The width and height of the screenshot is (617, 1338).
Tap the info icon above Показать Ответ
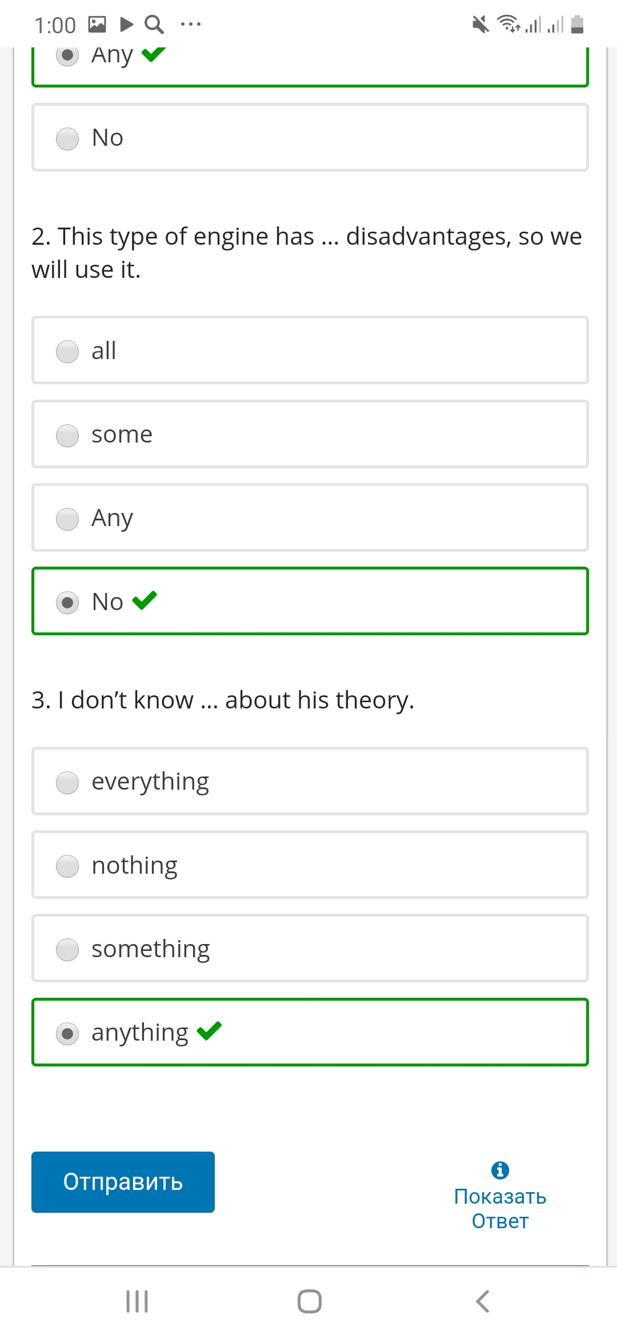[500, 1170]
